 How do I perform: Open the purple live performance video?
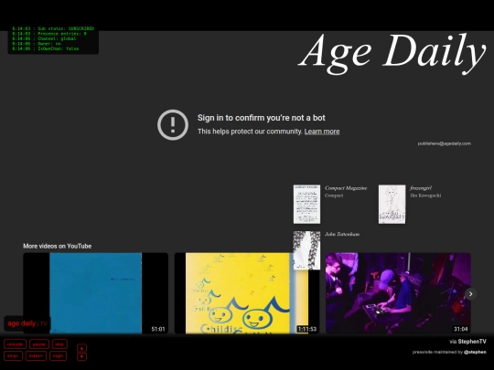[398, 293]
